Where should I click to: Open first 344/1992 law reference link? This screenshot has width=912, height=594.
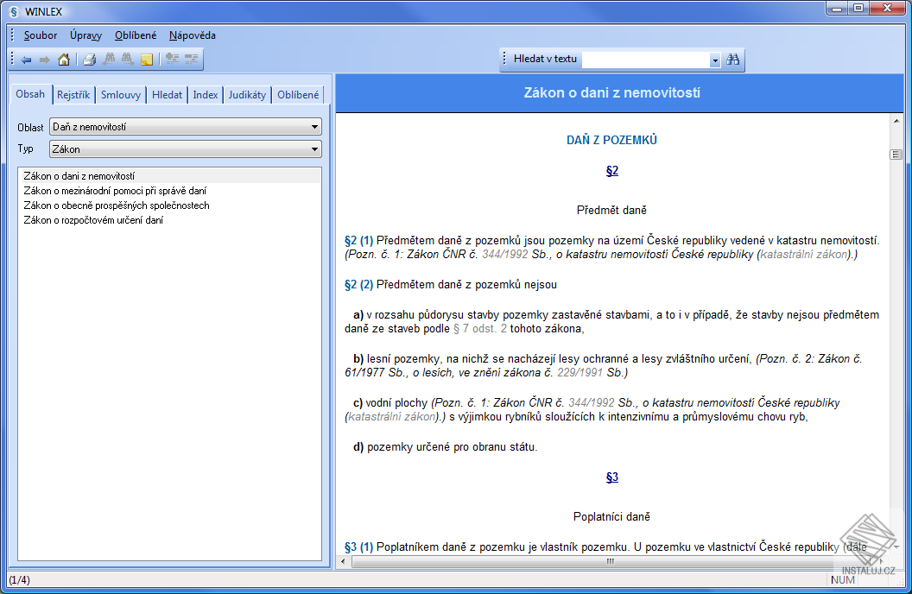pos(505,255)
